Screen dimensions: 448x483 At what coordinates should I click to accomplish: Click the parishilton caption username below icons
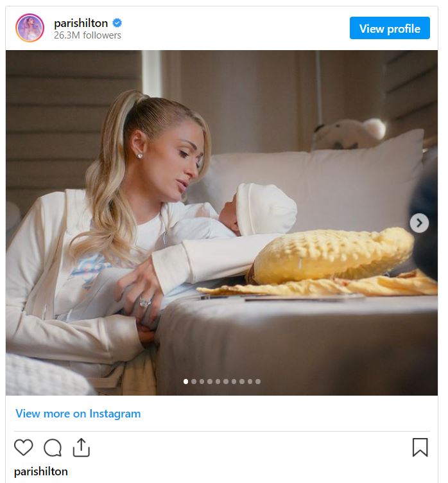point(40,471)
